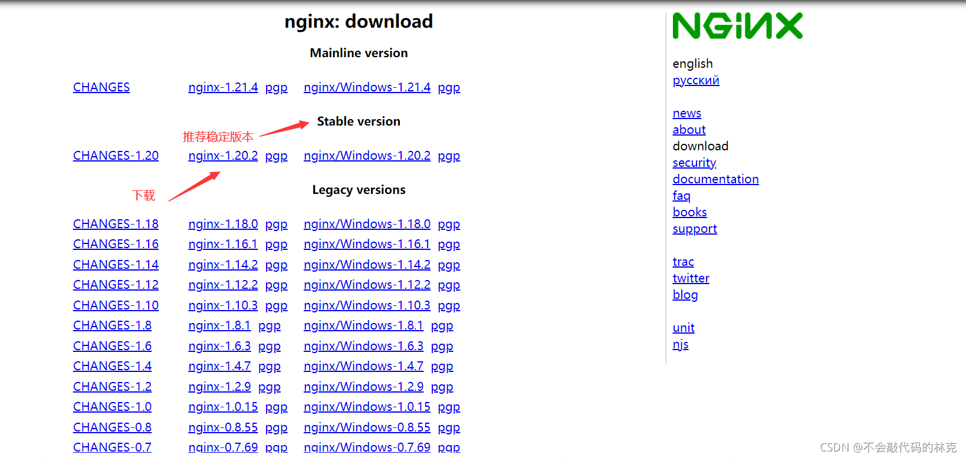Screen dimensions: 966x458
Task: Download nginx-1.4.7
Action: [219, 366]
